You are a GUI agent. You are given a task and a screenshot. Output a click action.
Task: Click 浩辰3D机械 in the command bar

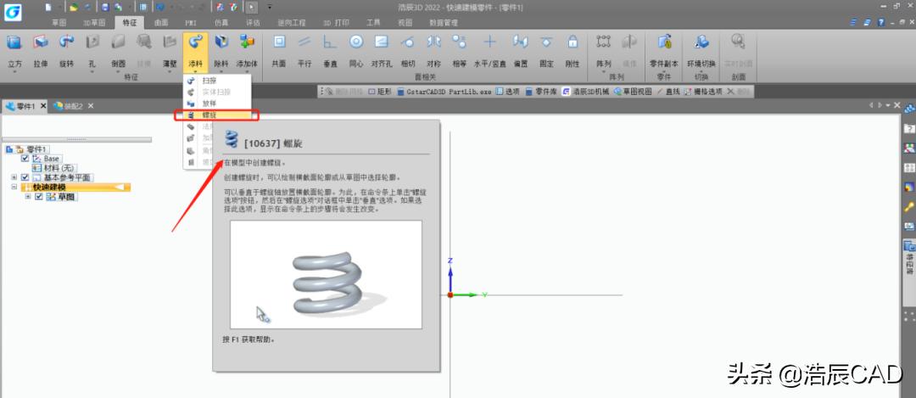pyautogui.click(x=586, y=92)
